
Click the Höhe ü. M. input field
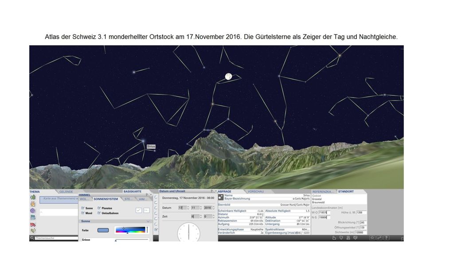coord(362,212)
